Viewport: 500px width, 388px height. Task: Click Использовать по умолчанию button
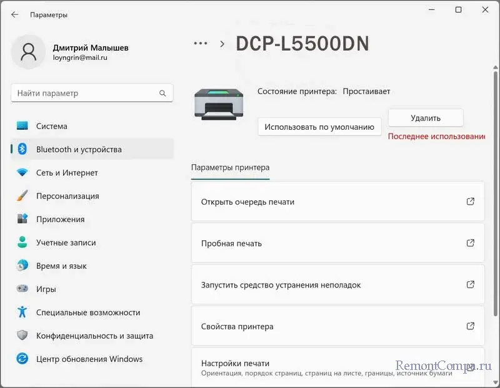(319, 127)
